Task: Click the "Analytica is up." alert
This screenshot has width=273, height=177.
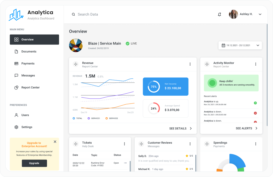Action: click(x=231, y=103)
